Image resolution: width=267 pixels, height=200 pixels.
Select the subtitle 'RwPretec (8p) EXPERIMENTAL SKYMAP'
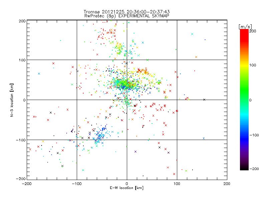(127, 16)
